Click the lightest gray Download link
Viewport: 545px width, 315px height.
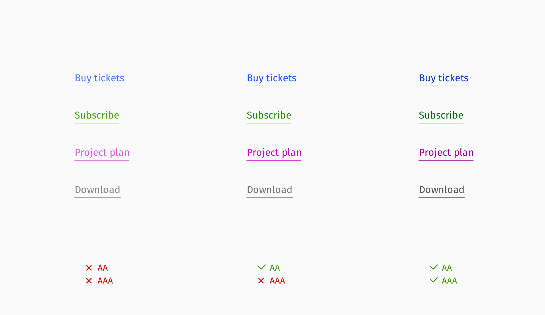(x=98, y=190)
